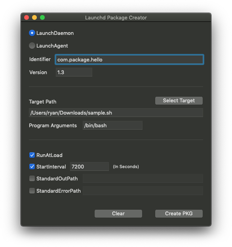Zoom window with green button
The width and height of the screenshot is (232, 247).
[42, 17]
